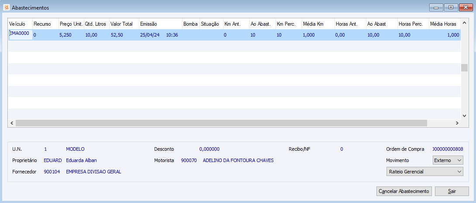
Task: Click the horizontal scrollbar thumb
Action: tap(221, 123)
